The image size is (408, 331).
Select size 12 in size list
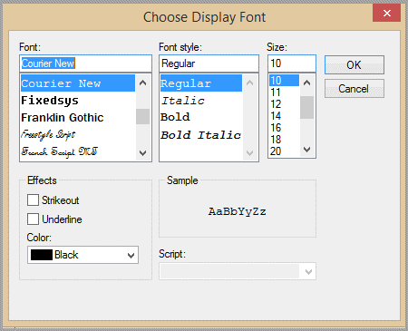coord(284,104)
